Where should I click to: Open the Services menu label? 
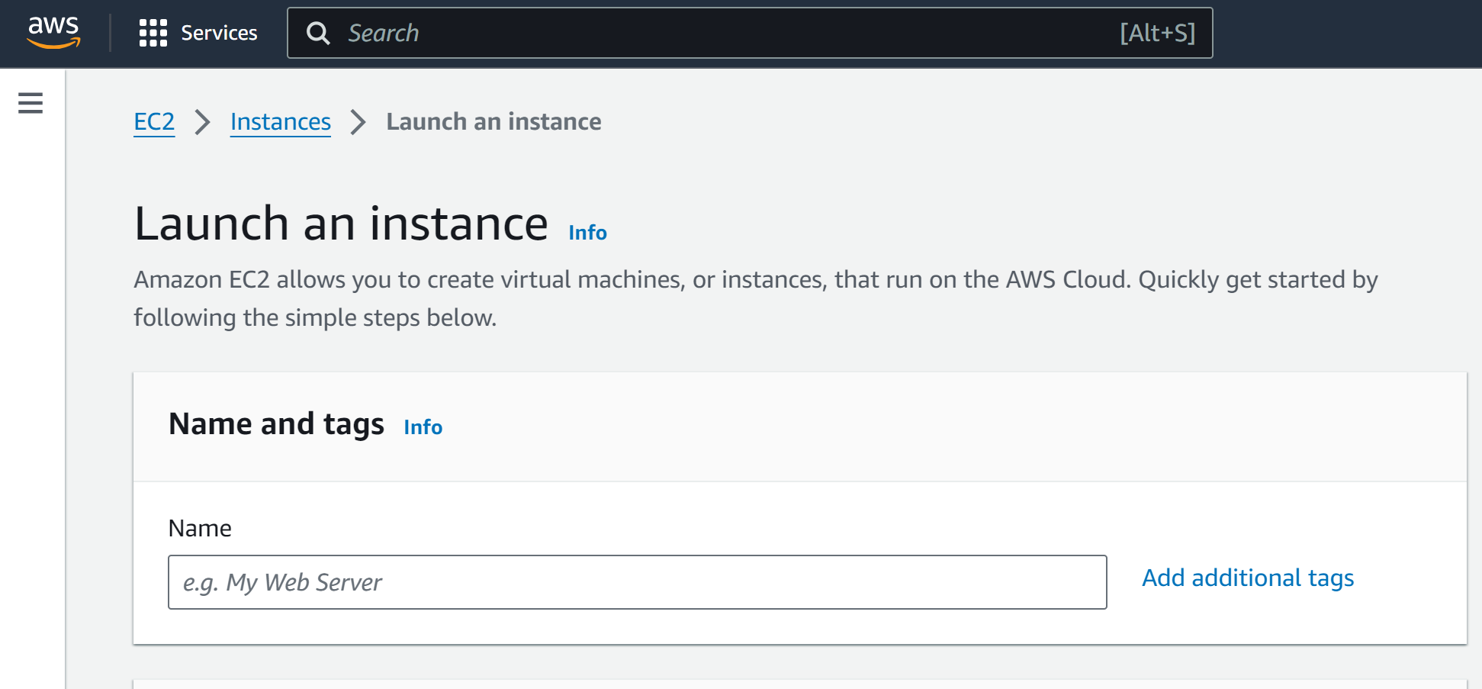click(219, 33)
